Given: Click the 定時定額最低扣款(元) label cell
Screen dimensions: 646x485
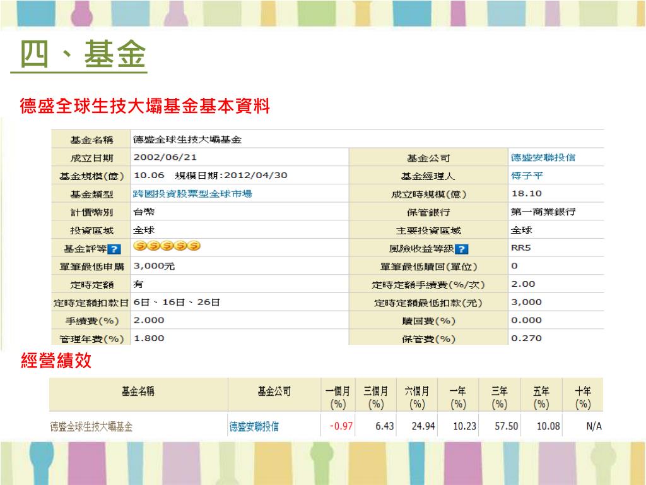Looking at the screenshot, I should coord(428,302).
